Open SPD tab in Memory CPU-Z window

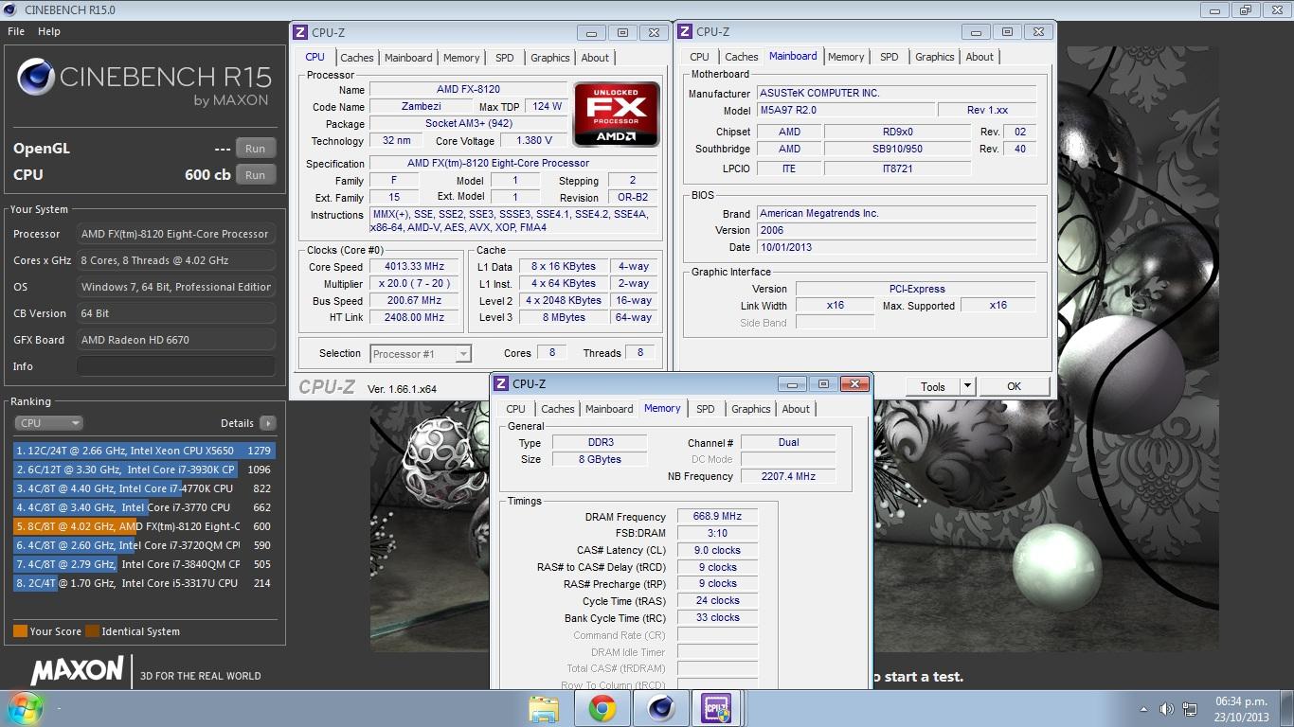pos(706,409)
